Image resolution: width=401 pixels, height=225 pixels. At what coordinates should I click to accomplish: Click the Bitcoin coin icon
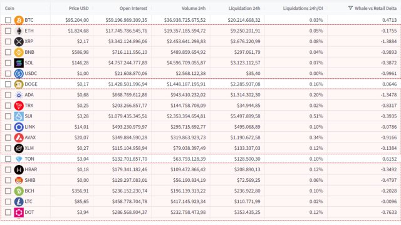click(19, 20)
